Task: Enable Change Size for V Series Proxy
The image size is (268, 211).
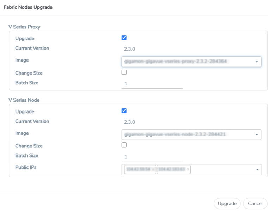Action: pyautogui.click(x=124, y=72)
